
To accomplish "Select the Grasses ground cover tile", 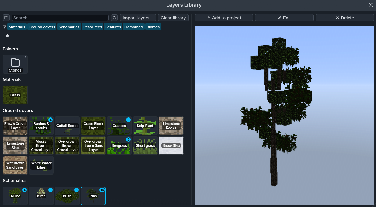I will pyautogui.click(x=119, y=126).
